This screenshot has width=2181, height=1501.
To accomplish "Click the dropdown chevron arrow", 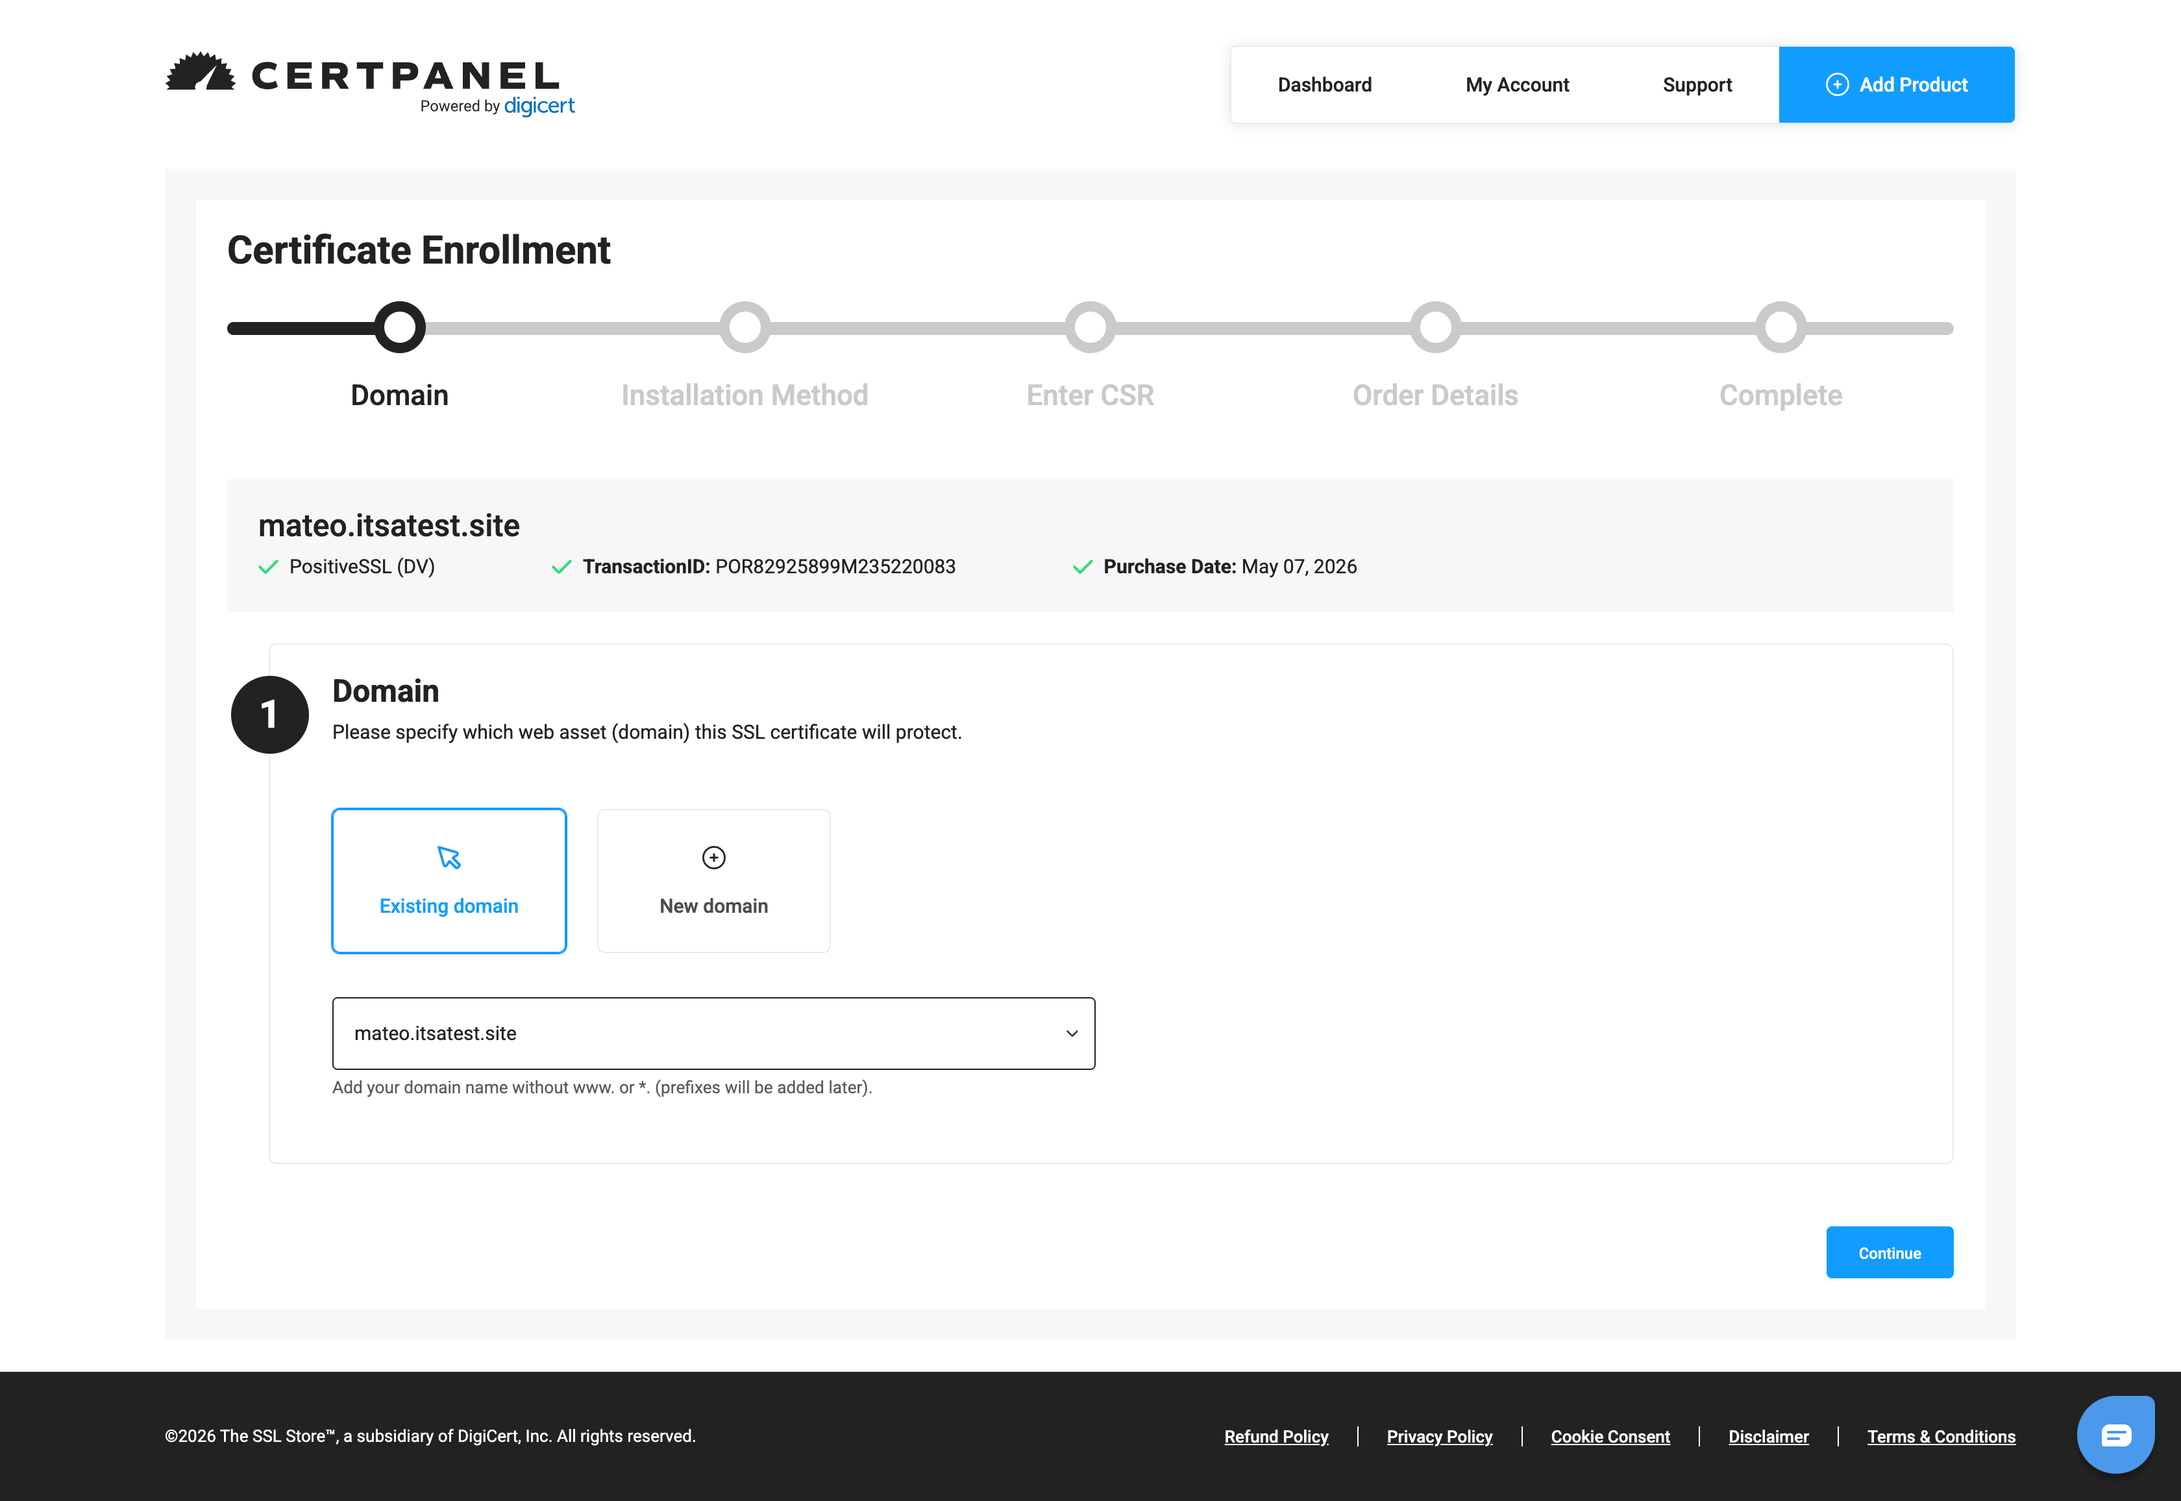I will (x=1072, y=1034).
